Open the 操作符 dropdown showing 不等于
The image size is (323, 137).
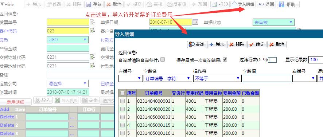coord(217,78)
